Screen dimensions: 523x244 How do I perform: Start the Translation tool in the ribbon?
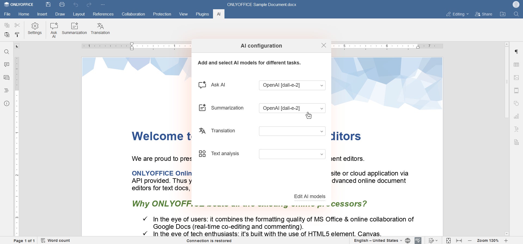click(100, 29)
